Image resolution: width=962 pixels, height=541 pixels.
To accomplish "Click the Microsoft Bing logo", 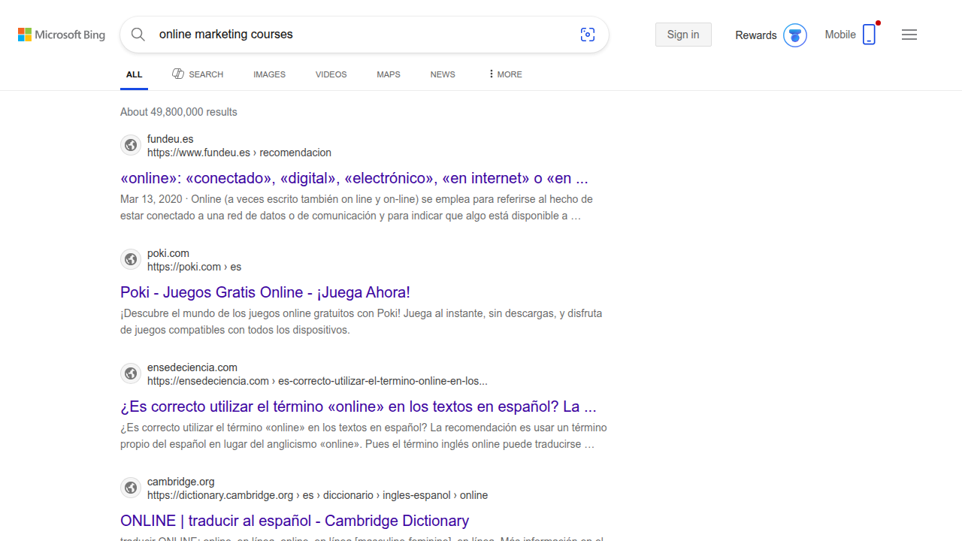I will [62, 35].
